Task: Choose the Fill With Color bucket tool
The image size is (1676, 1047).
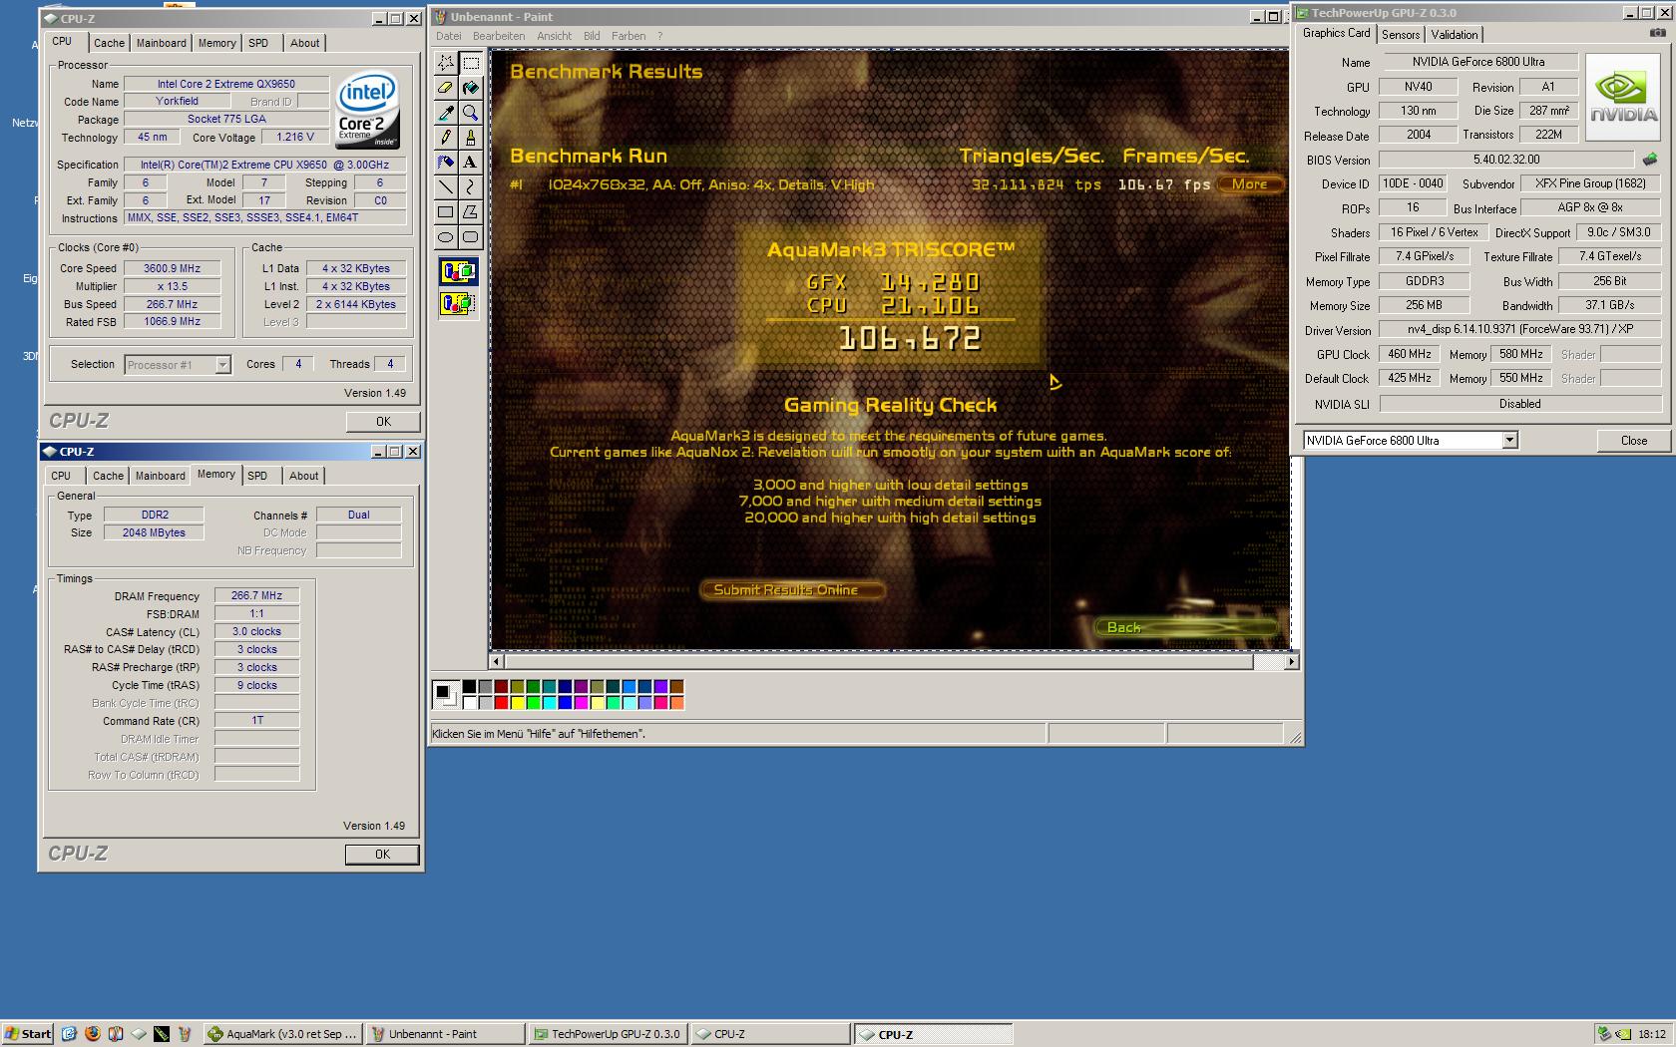Action: coord(470,88)
